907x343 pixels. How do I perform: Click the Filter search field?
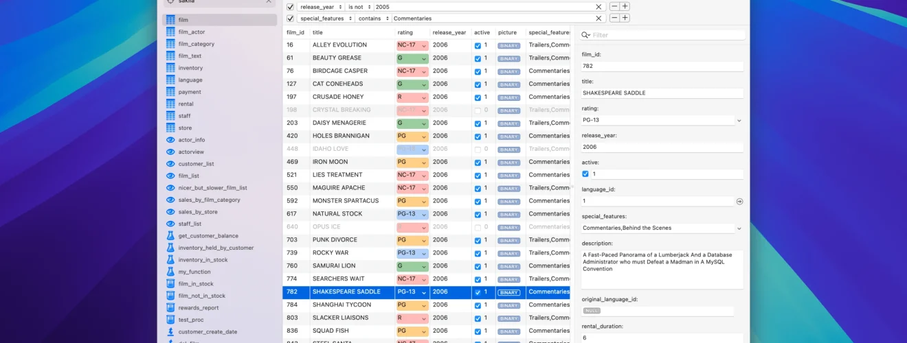[662, 35]
